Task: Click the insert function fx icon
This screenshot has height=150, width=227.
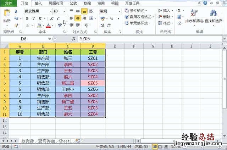Action: [73, 39]
